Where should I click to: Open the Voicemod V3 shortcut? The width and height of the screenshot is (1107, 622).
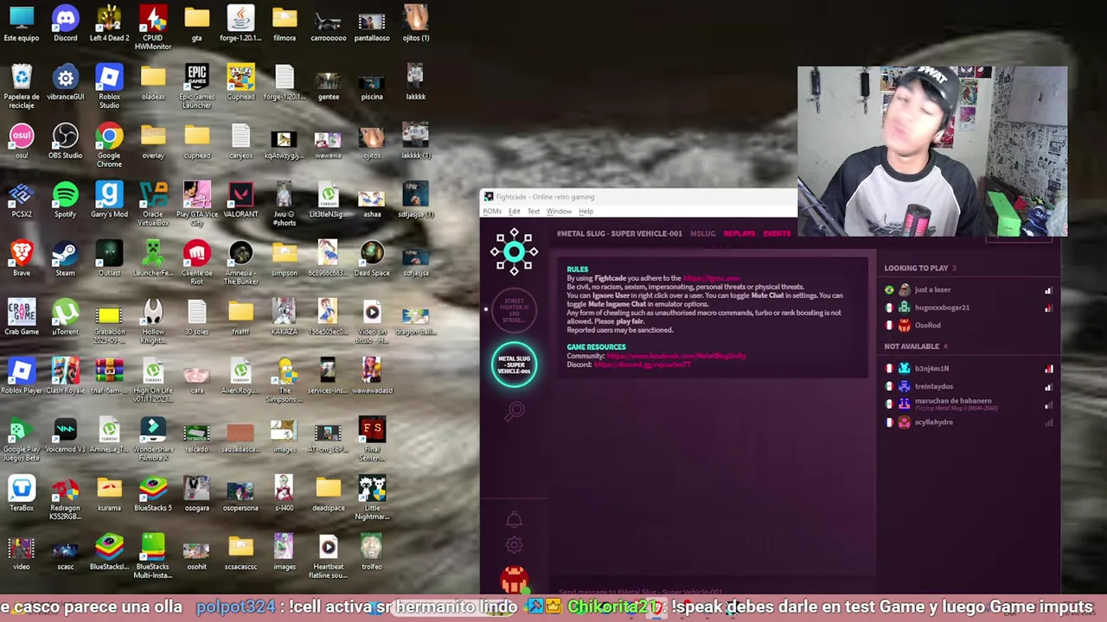pyautogui.click(x=65, y=435)
